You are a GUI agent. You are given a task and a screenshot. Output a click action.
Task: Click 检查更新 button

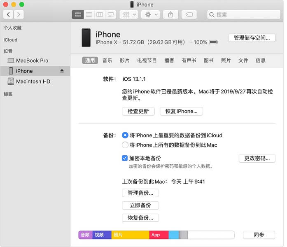point(138,111)
